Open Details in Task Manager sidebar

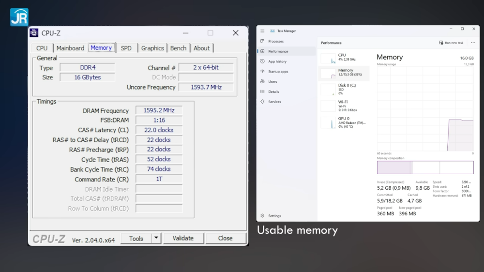click(x=286, y=91)
